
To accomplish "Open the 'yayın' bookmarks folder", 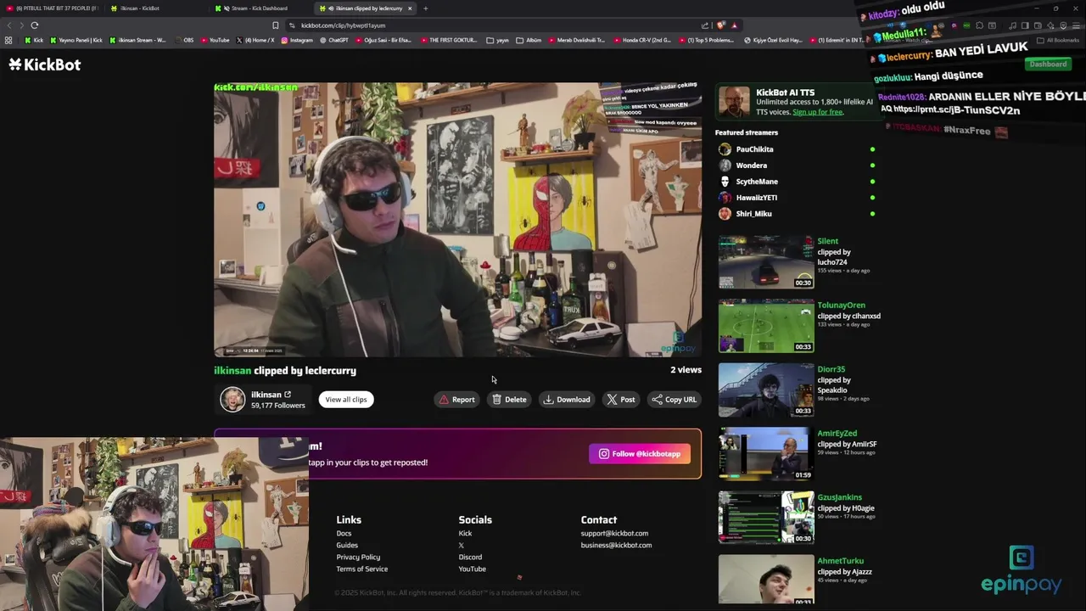I will coord(497,40).
